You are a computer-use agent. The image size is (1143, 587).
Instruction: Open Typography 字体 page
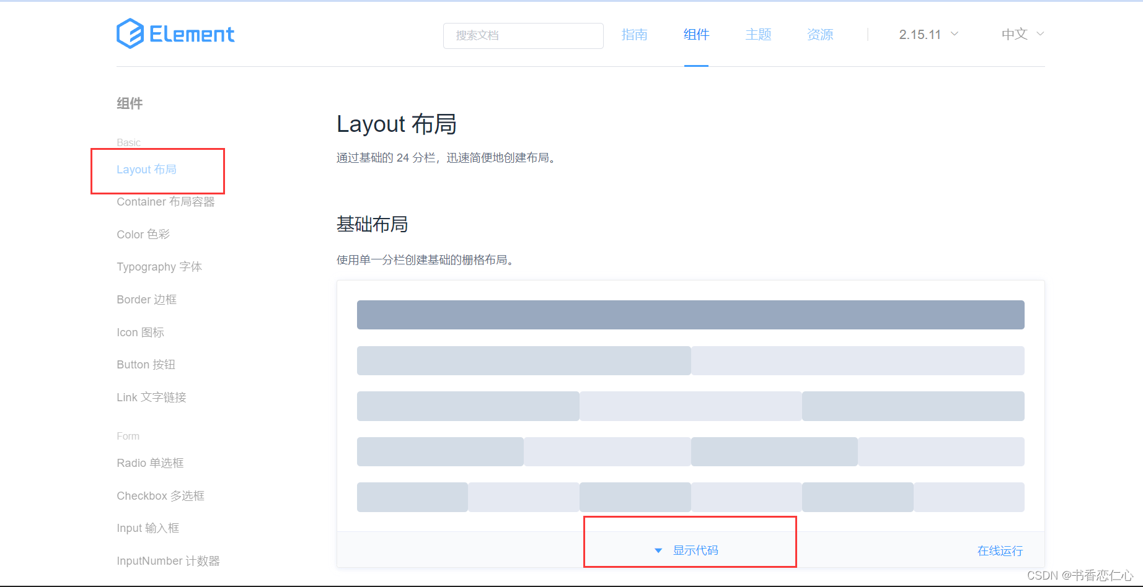159,267
